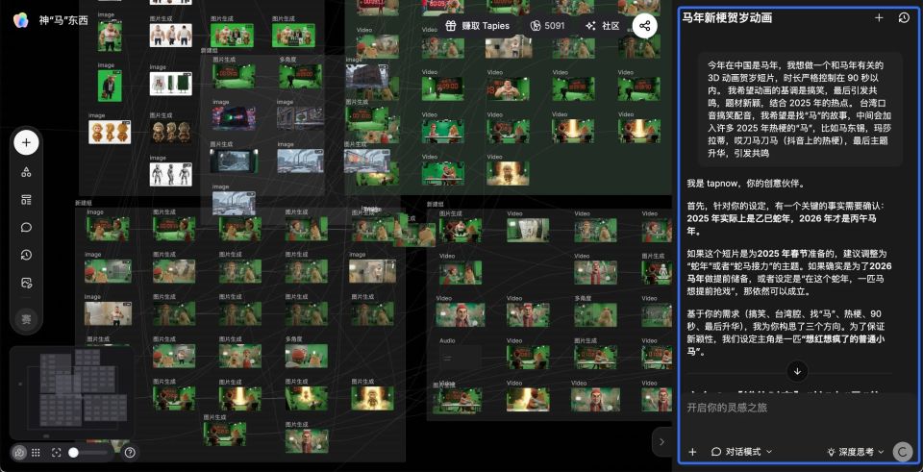Toggle the canvas grid dots icon

point(36,453)
